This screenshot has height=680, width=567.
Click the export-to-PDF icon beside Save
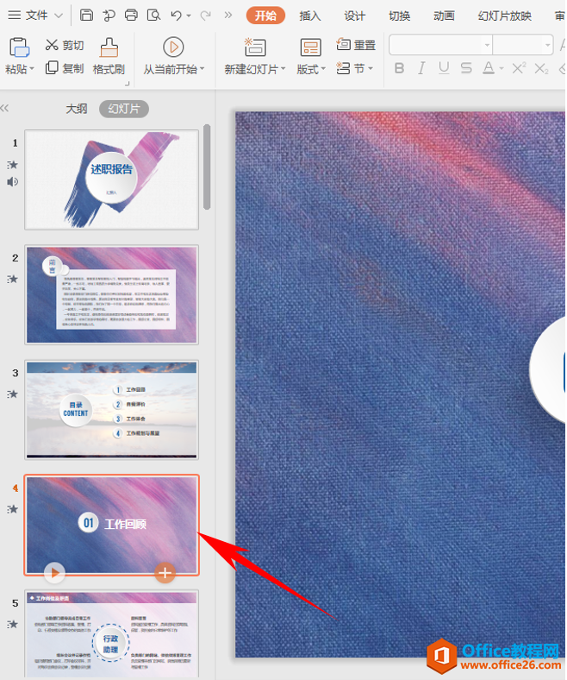click(x=109, y=16)
